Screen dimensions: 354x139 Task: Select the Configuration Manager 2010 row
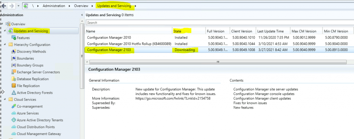pyautogui.click(x=220, y=37)
